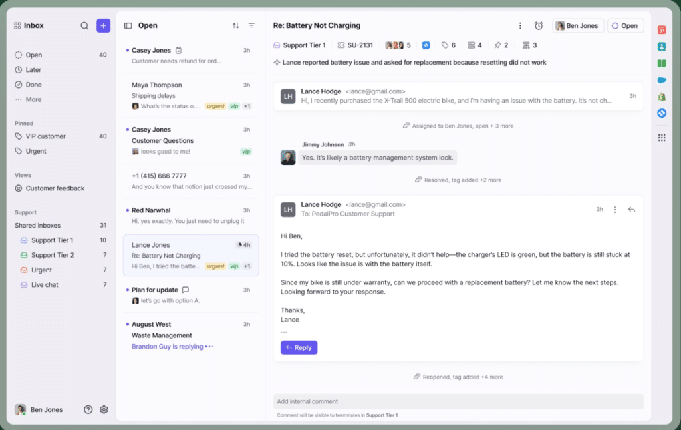
Task: Click the Reply button
Action: (299, 348)
